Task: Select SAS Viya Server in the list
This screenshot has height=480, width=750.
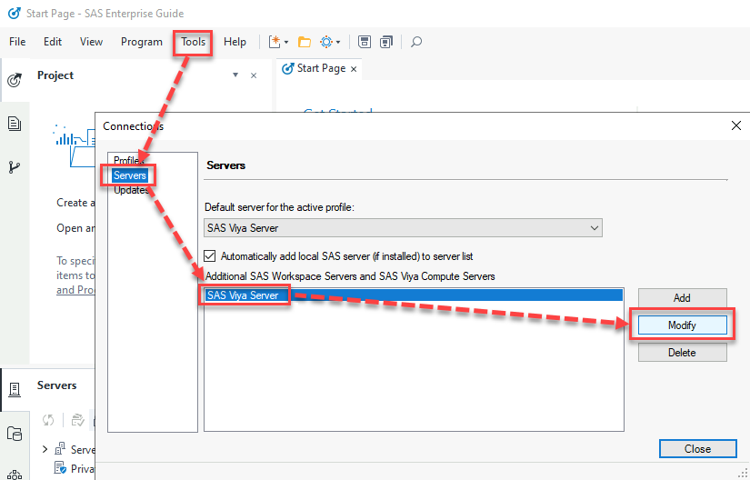Action: tap(242, 295)
